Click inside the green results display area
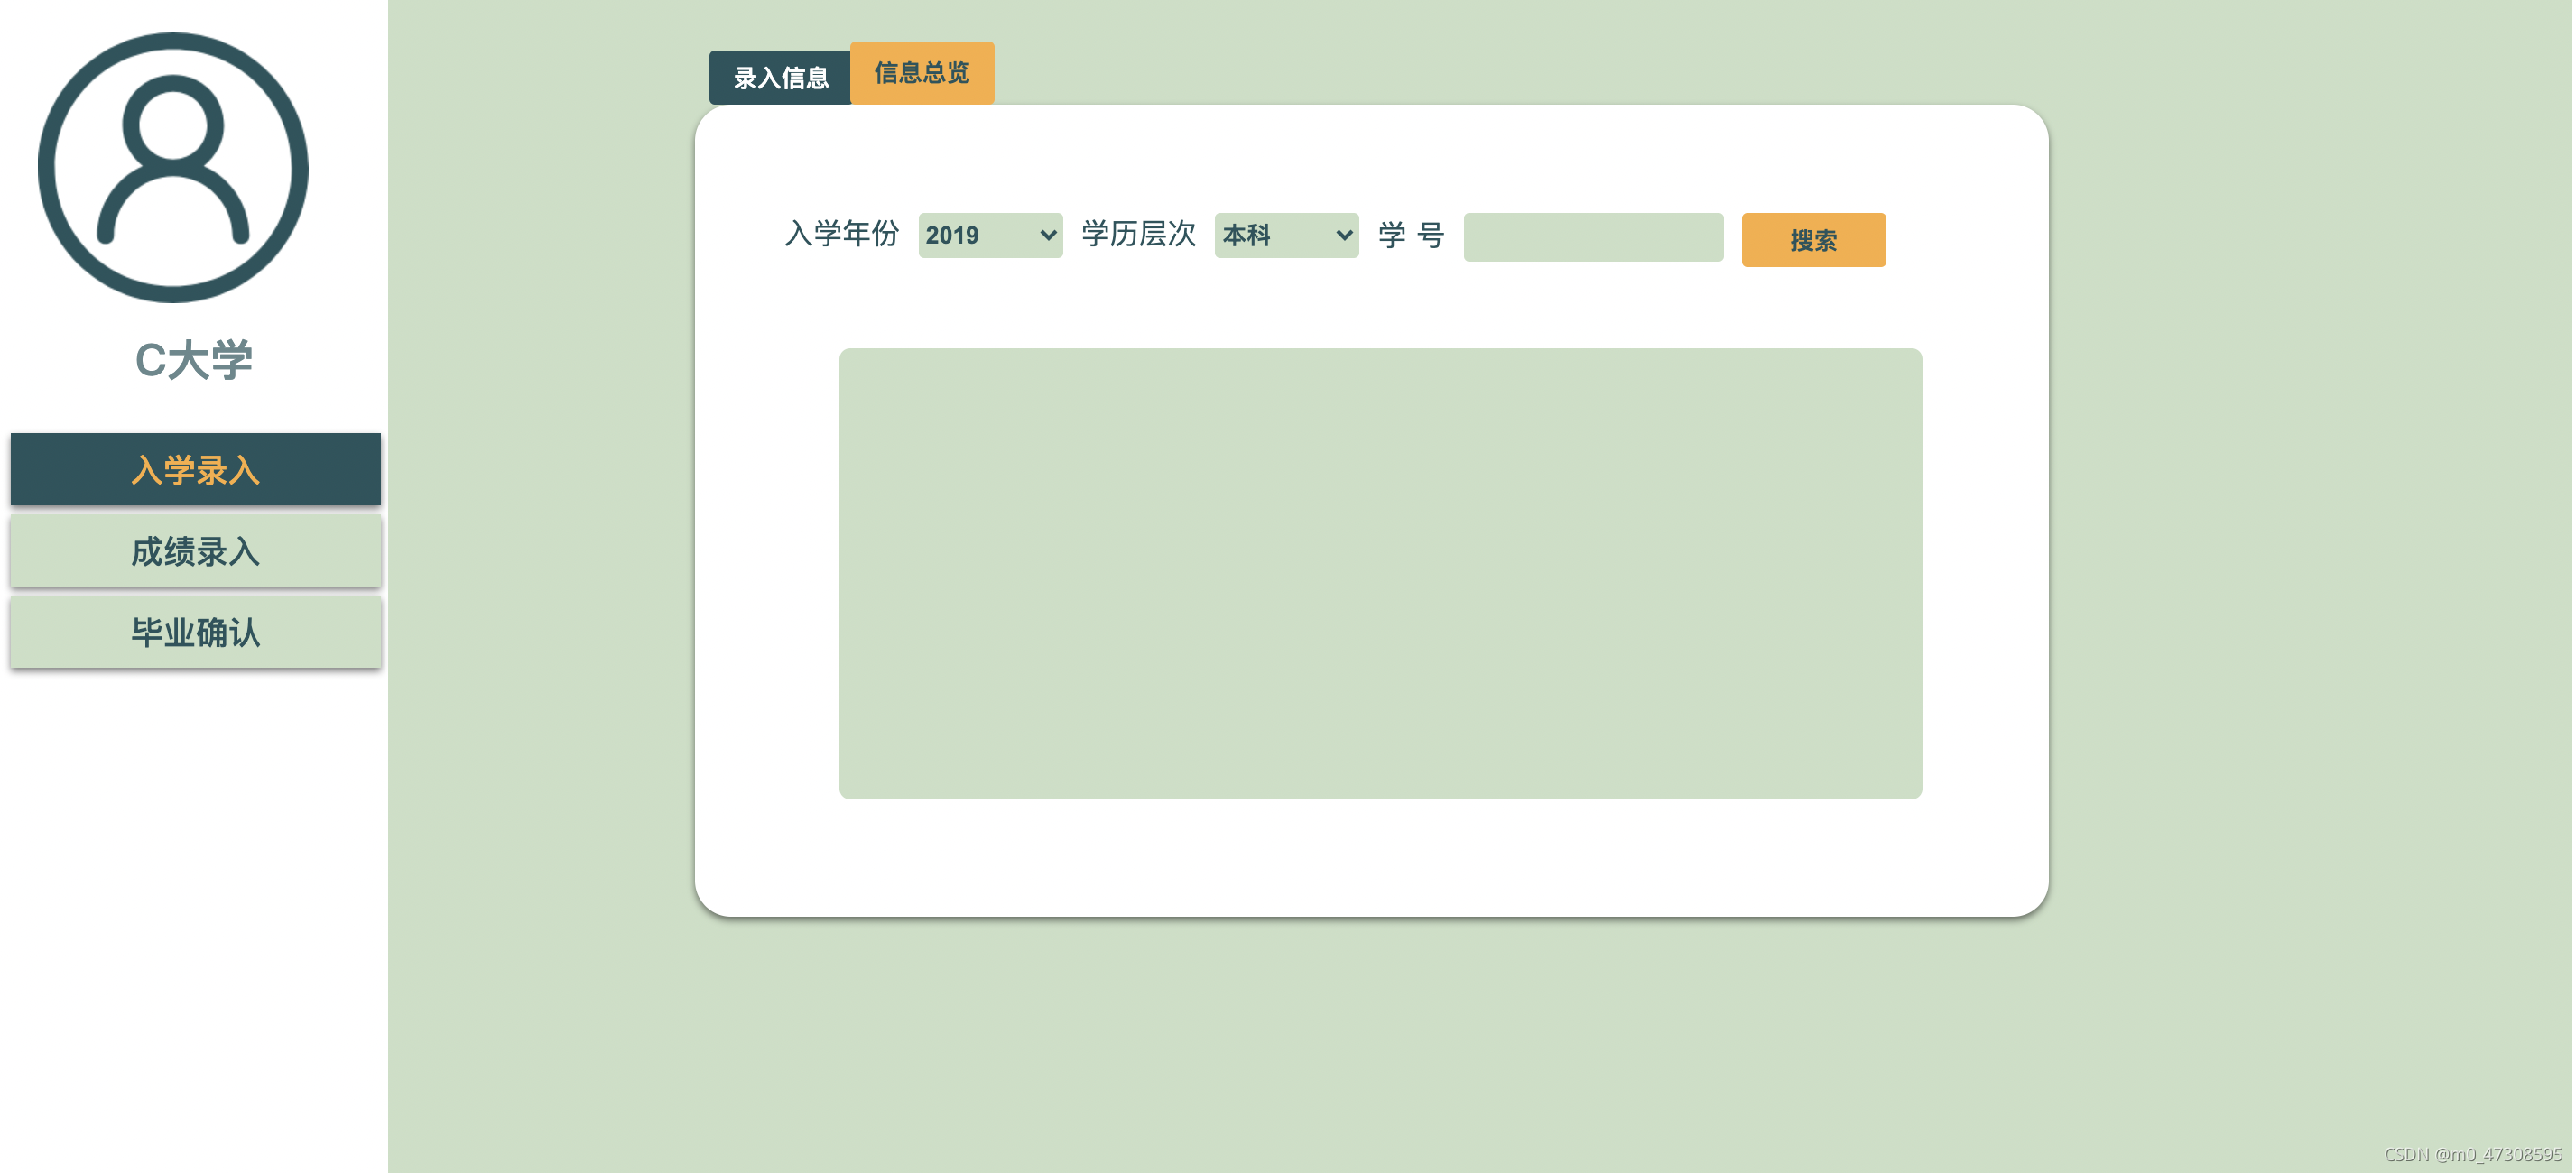 click(x=1379, y=573)
